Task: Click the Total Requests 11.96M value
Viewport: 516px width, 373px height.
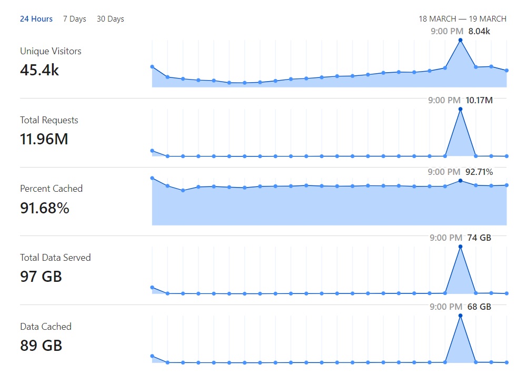Action: click(44, 139)
